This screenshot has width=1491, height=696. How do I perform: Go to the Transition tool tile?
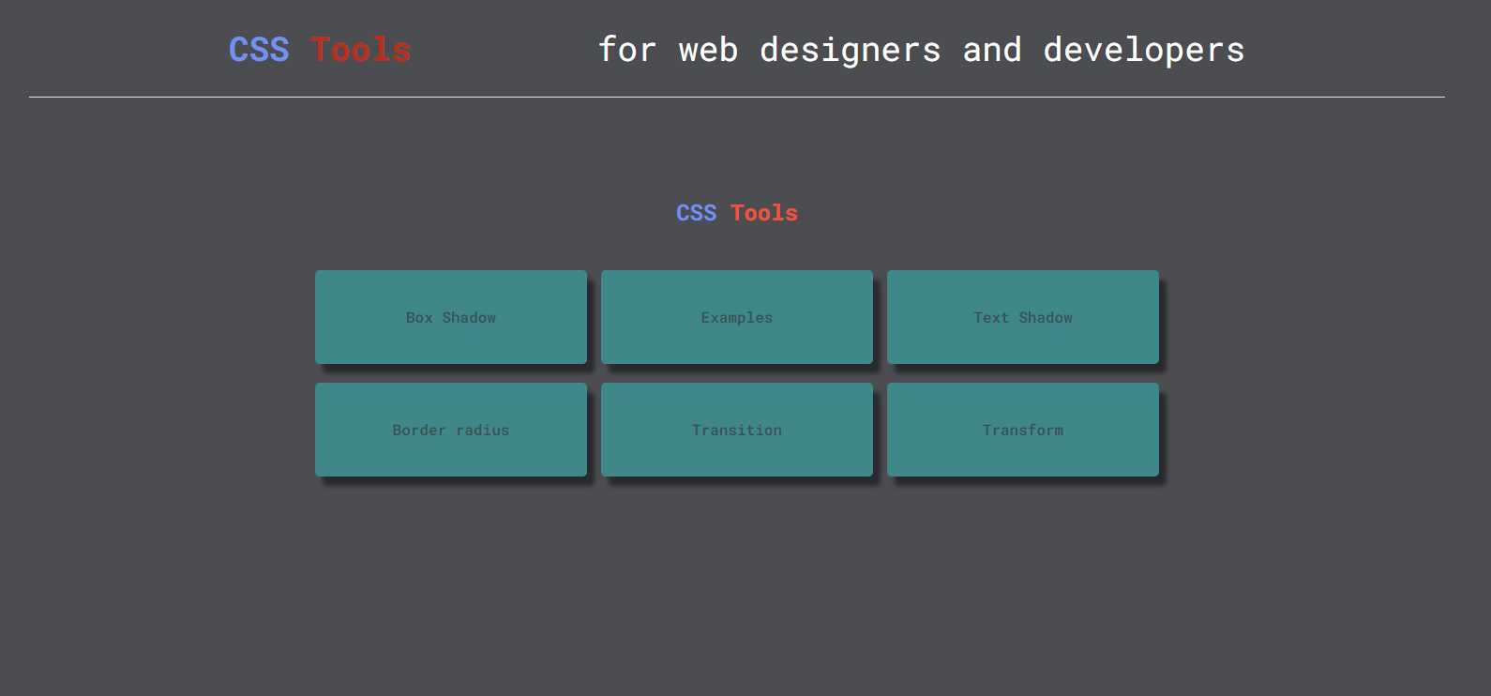tap(737, 430)
